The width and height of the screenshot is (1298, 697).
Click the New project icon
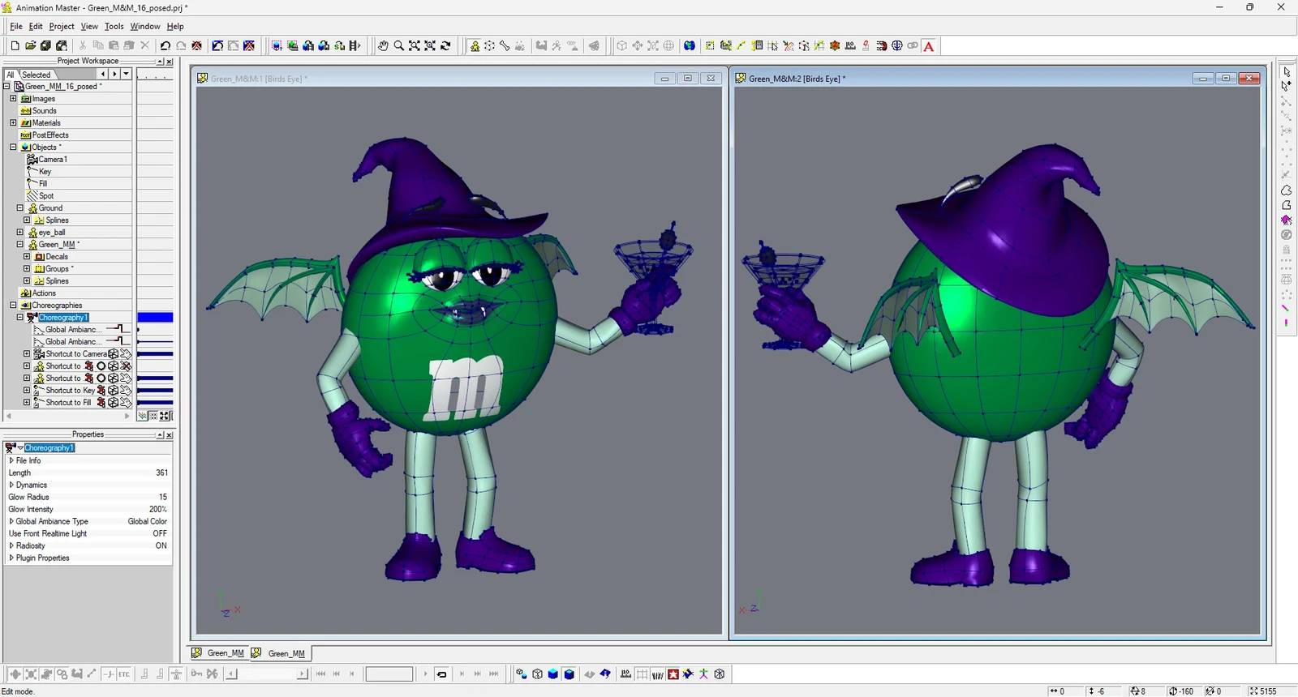point(15,46)
